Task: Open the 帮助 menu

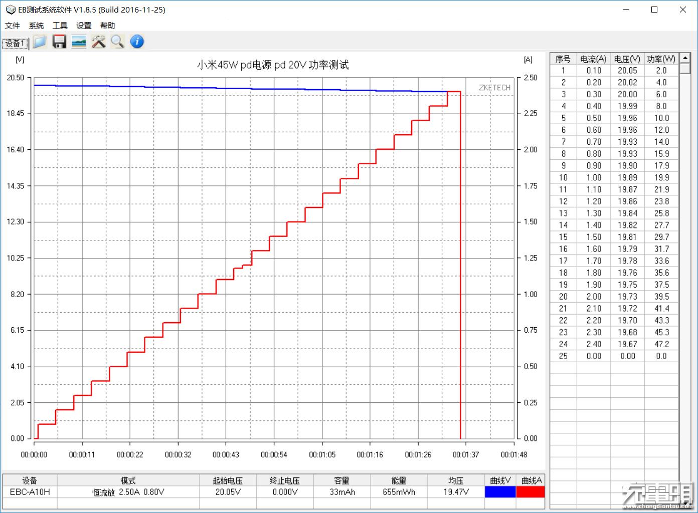Action: click(x=107, y=26)
